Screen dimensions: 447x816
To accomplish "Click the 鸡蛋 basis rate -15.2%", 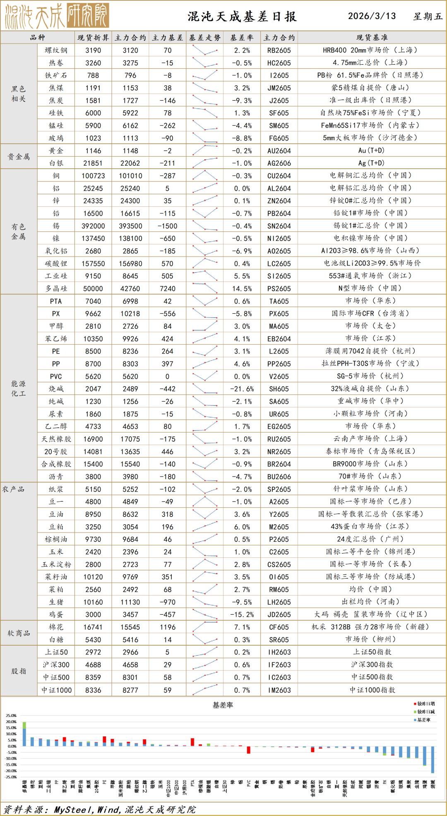I will click(x=242, y=615).
